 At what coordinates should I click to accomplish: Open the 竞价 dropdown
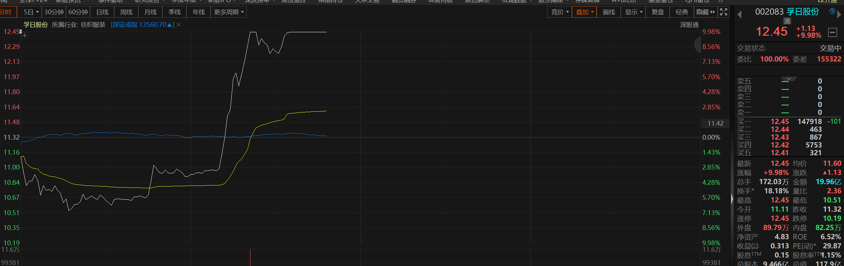click(x=560, y=12)
